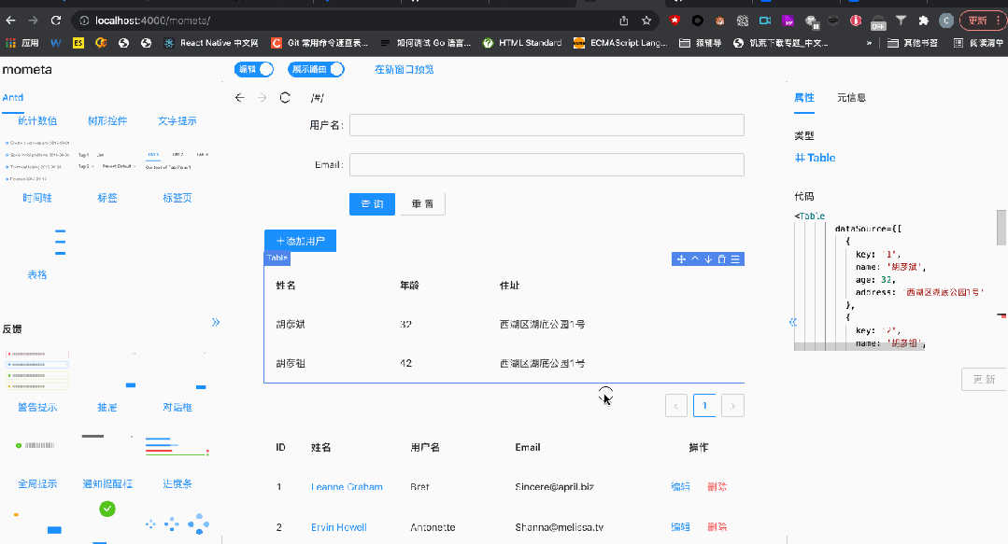The width and height of the screenshot is (1008, 544).
Task: Expand the overflow bookmarks with » chevron
Action: (868, 42)
